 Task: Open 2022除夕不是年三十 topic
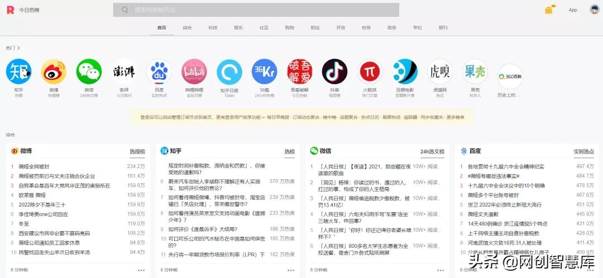(42, 204)
